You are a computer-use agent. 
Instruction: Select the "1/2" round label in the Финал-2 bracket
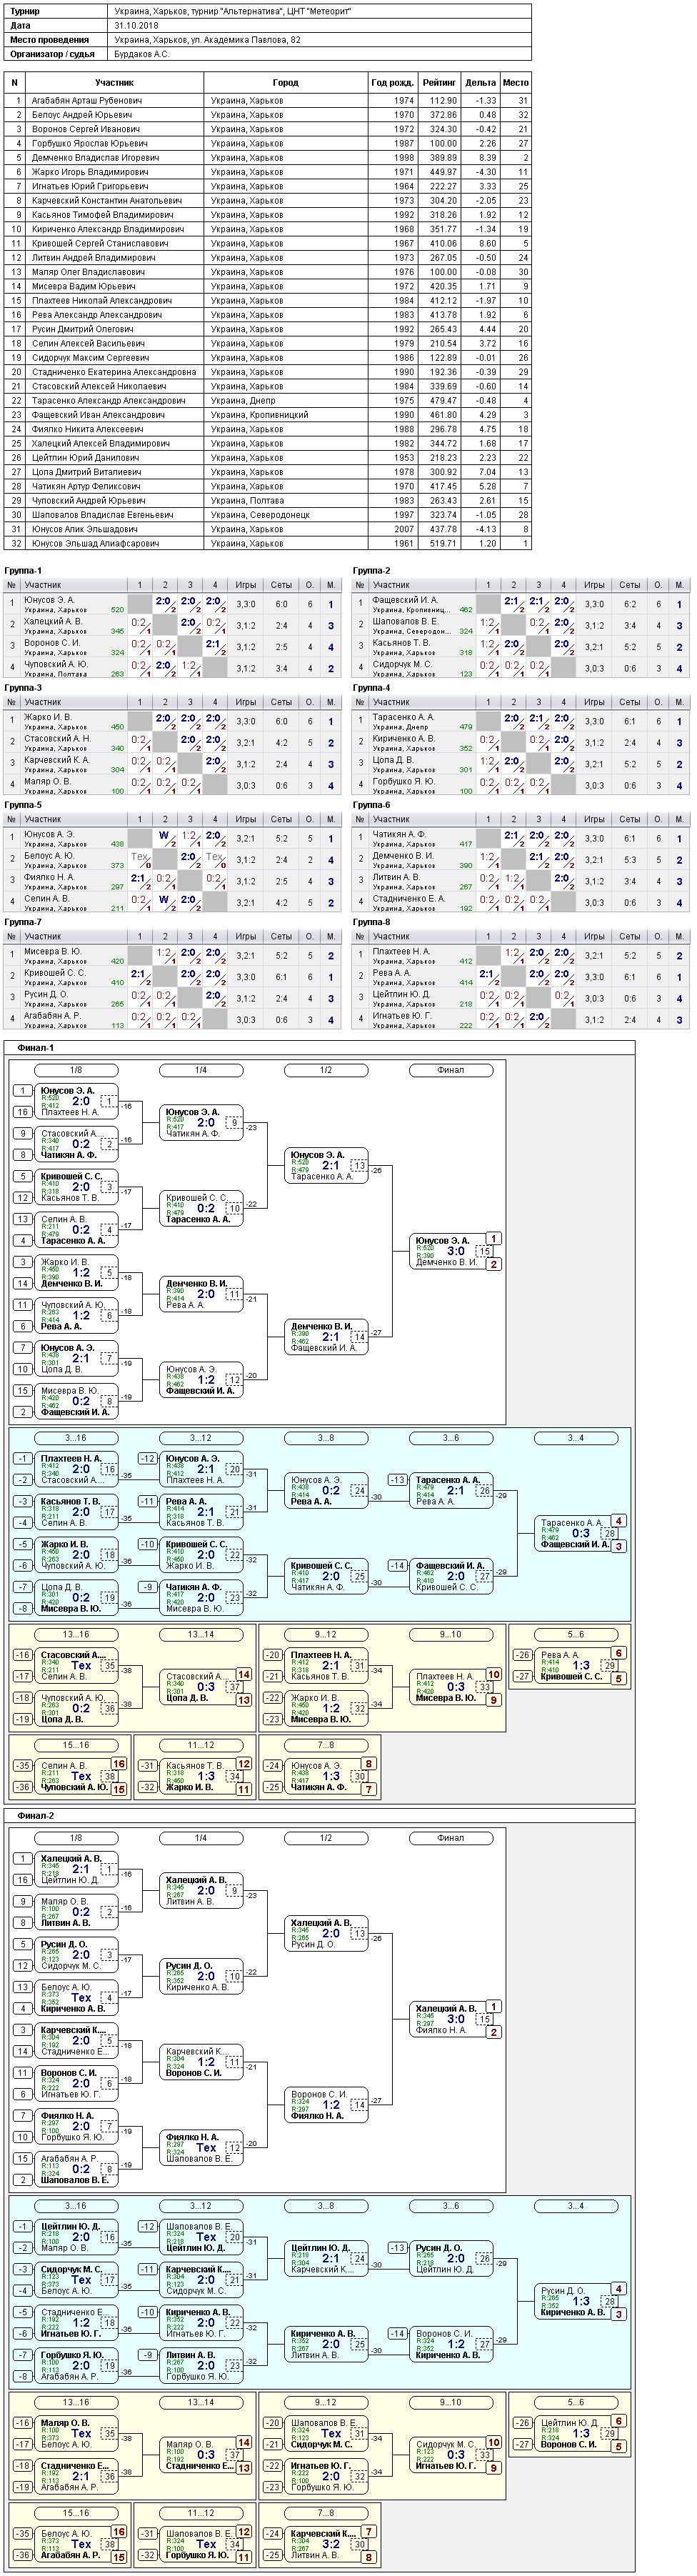tap(326, 1838)
